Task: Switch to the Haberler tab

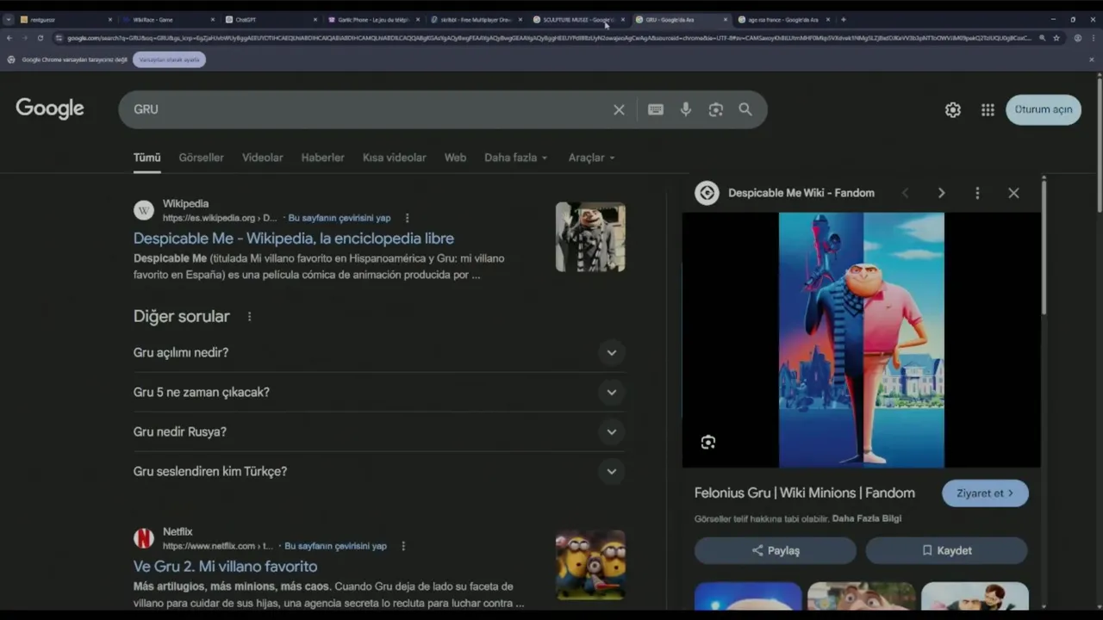Action: click(322, 158)
